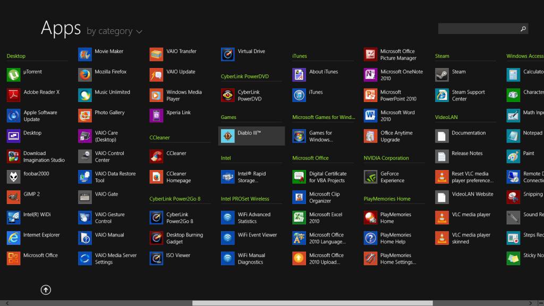This screenshot has height=306, width=544.
Task: Open VAIO Control Center icon
Action: 85,157
